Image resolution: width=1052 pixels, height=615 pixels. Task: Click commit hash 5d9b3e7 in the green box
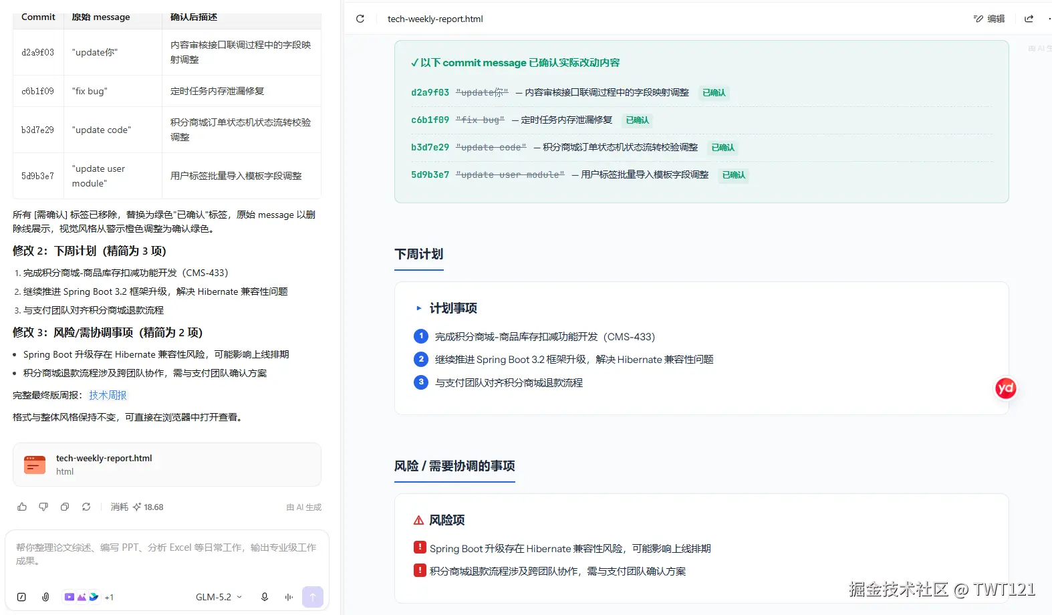[x=430, y=174]
